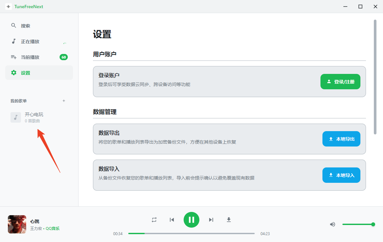
Task: Click the TuneFreeNext app logo icon
Action: coord(9,7)
